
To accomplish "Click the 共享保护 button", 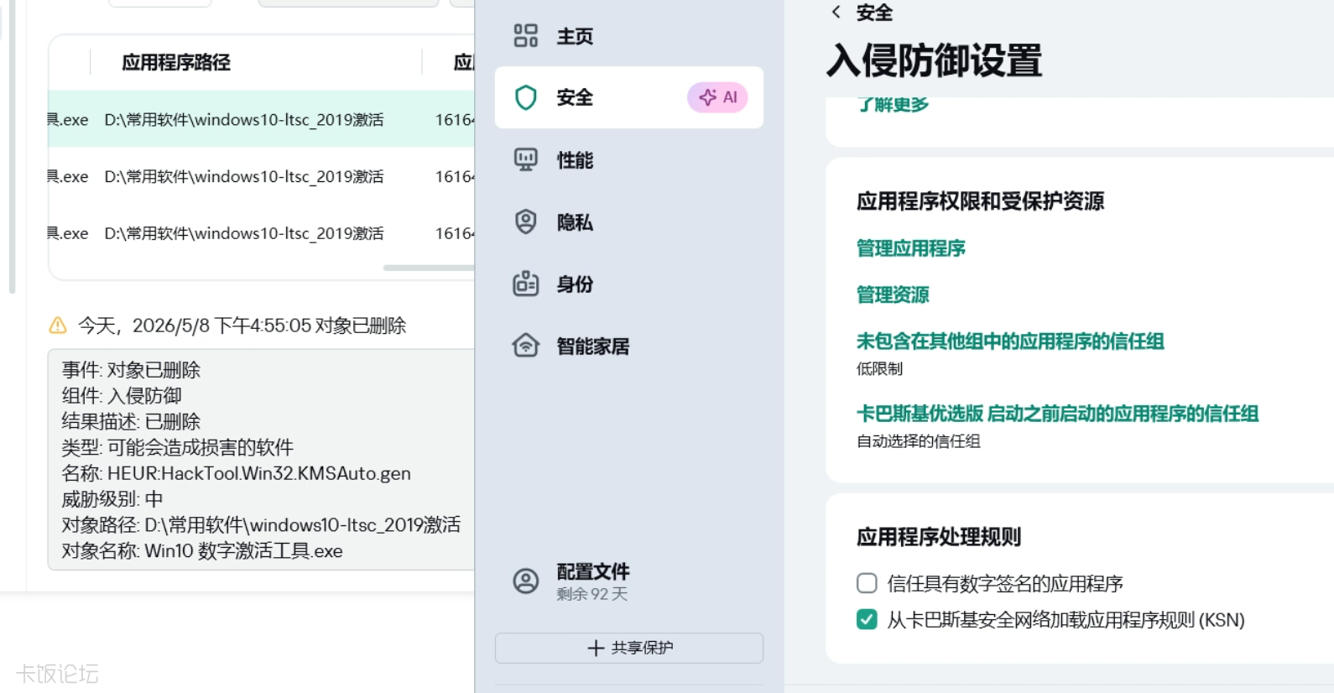I will pos(629,648).
